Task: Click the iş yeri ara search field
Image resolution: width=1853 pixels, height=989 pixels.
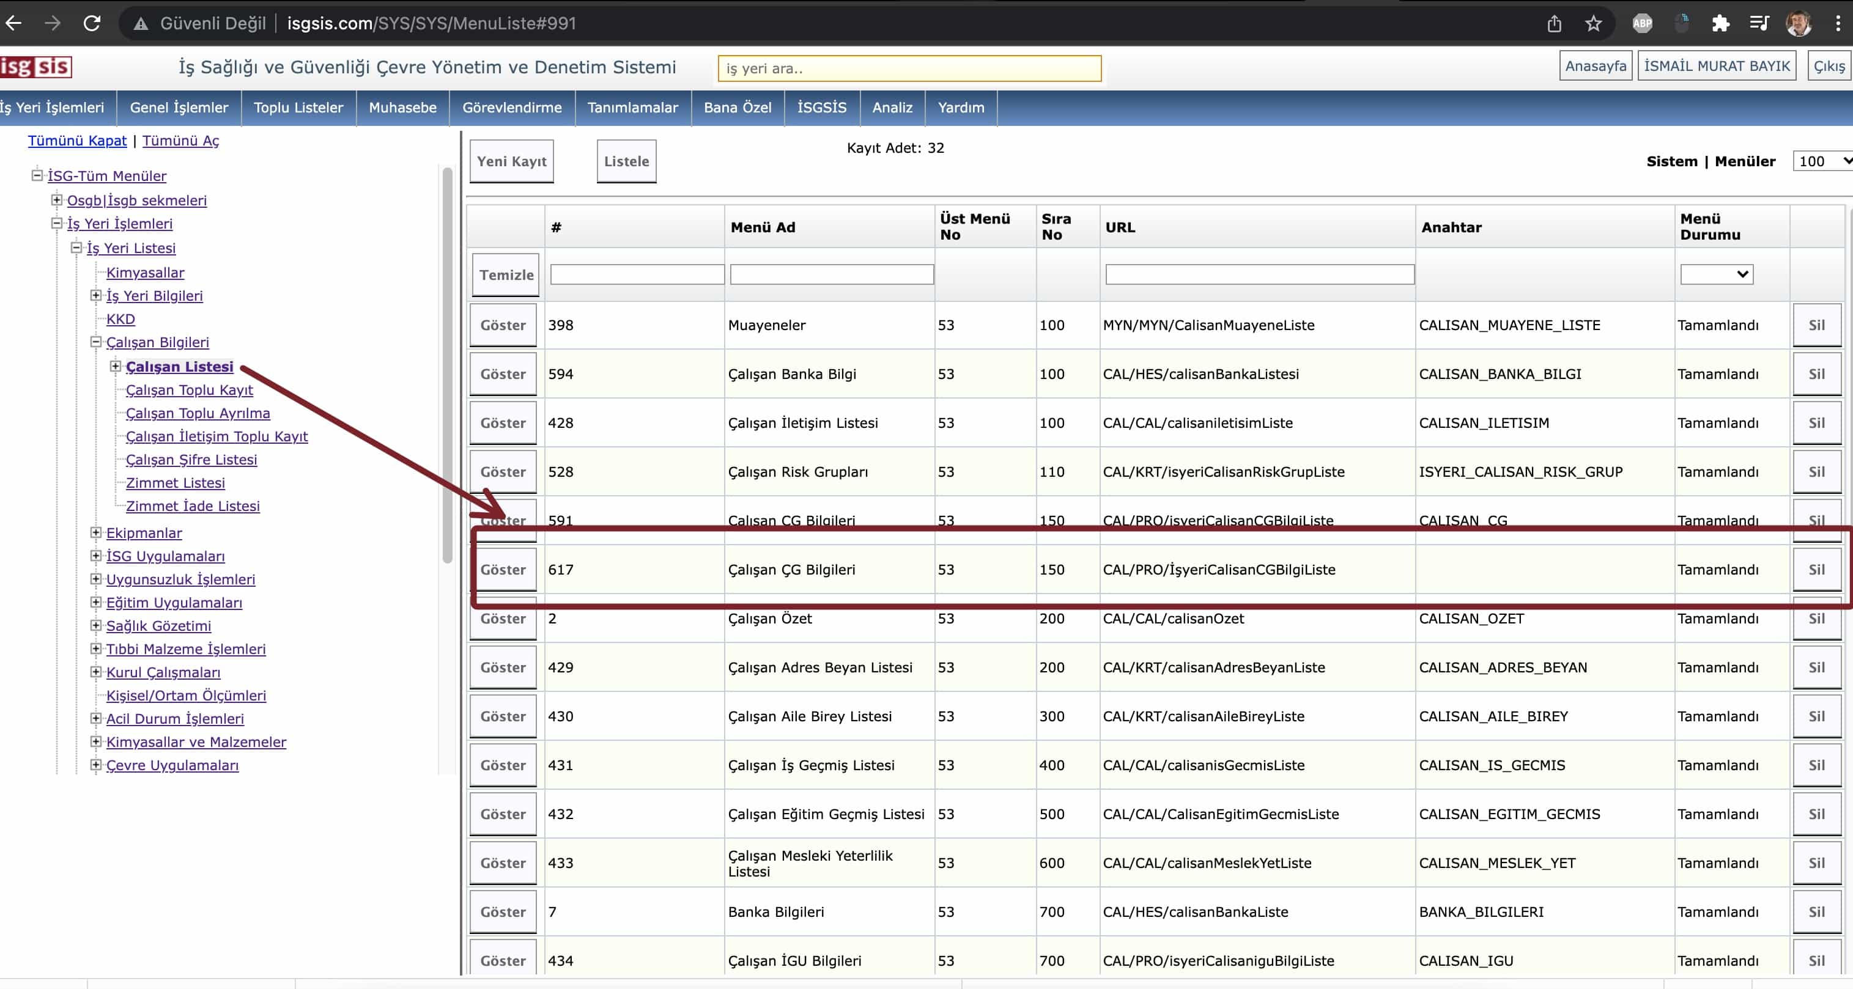Action: [x=909, y=69]
